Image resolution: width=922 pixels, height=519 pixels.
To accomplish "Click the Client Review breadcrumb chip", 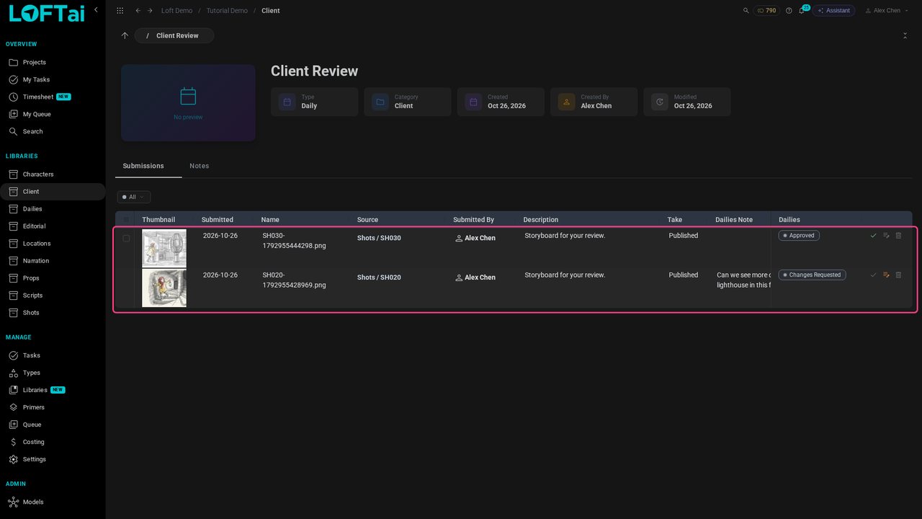I will pos(174,35).
